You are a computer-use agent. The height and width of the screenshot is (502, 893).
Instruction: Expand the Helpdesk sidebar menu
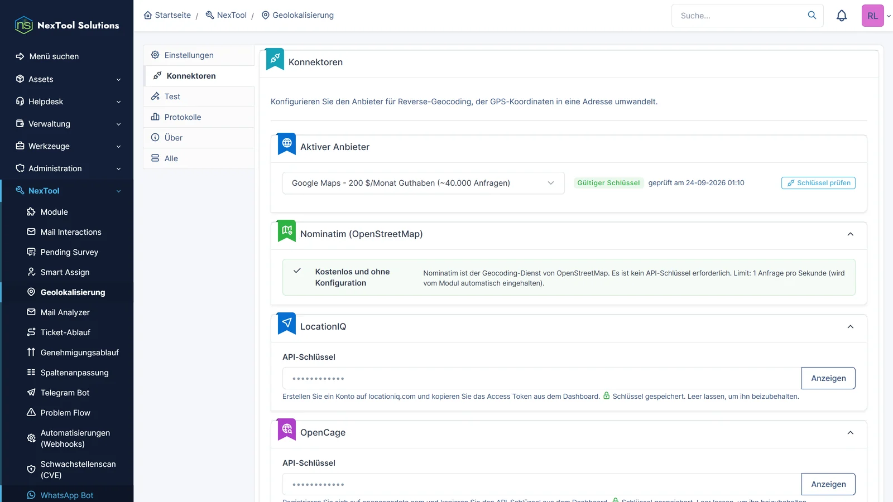coord(67,102)
